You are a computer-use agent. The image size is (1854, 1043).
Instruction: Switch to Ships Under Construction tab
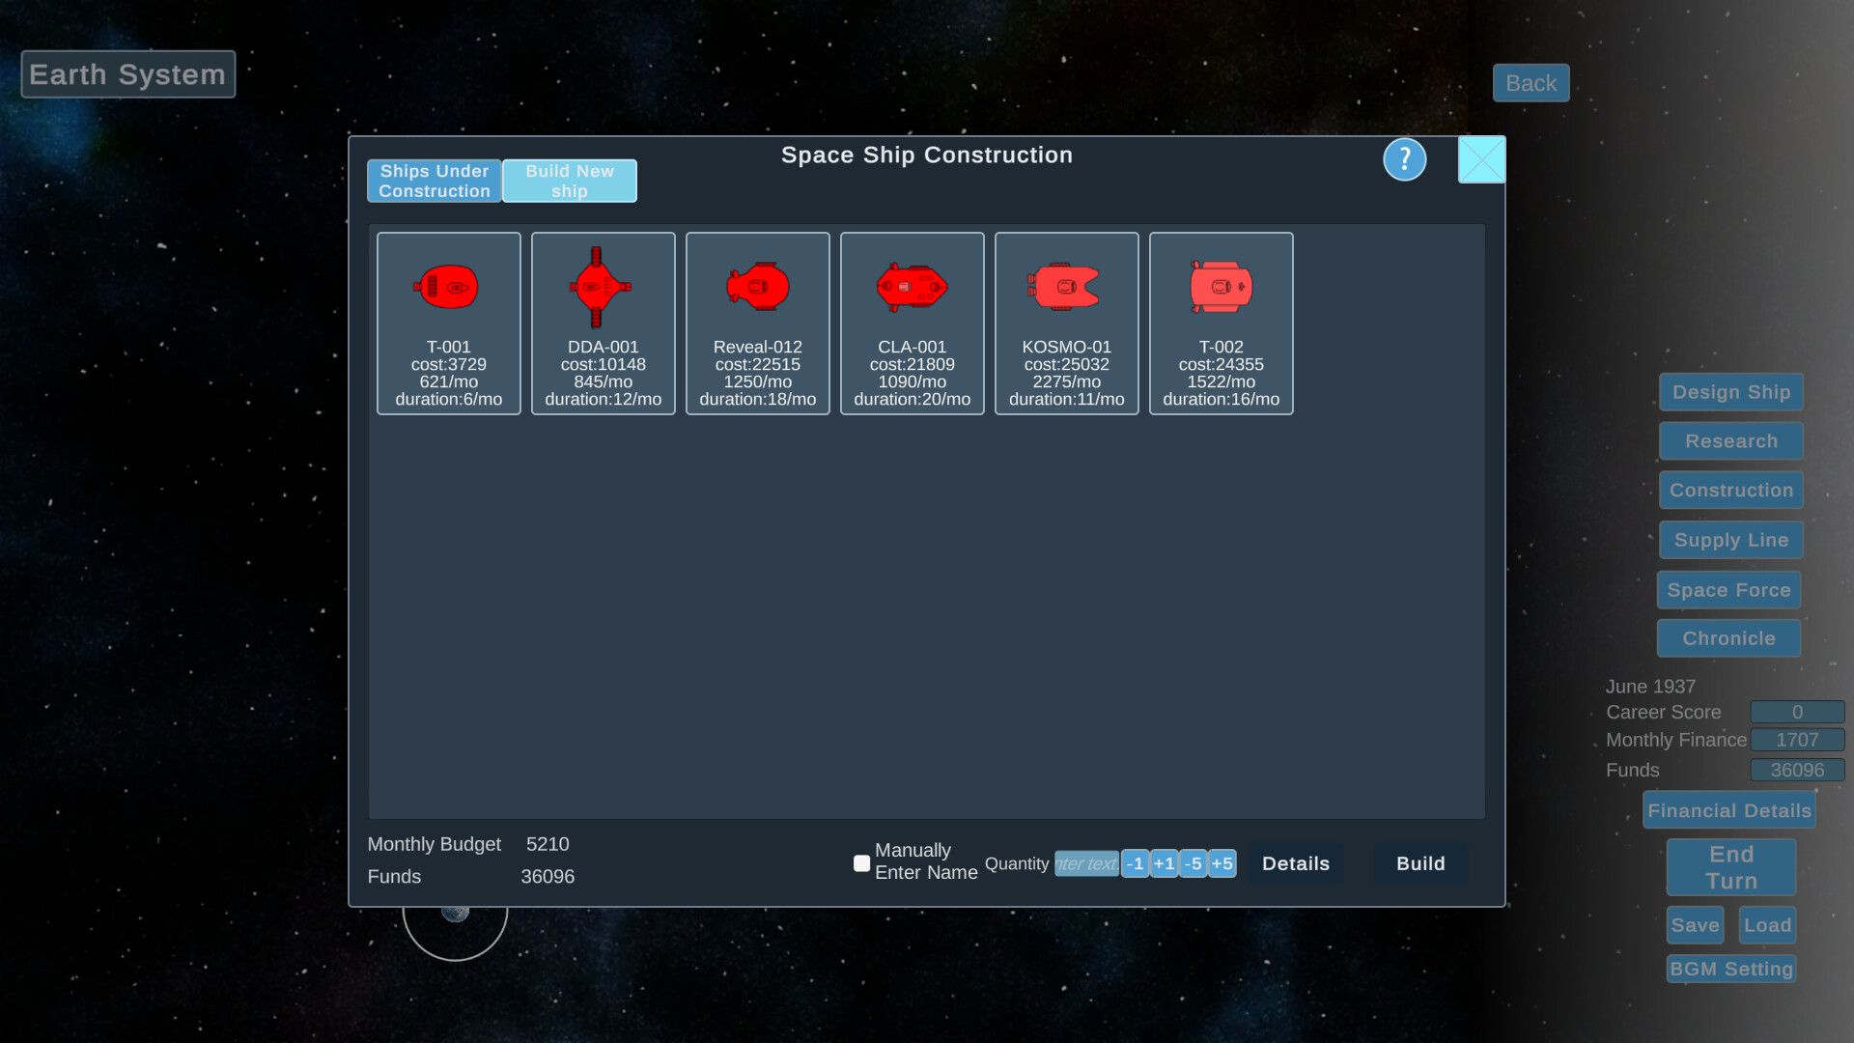click(434, 181)
